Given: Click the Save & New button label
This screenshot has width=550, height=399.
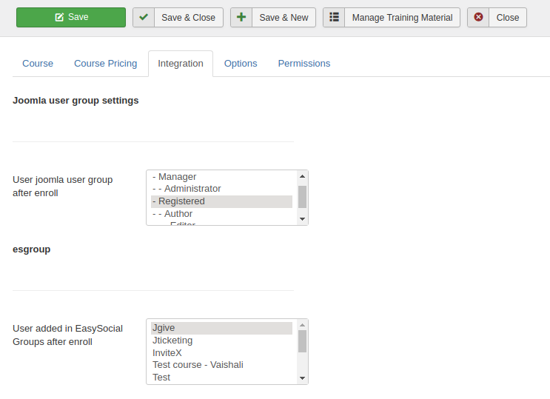Looking at the screenshot, I should (284, 18).
